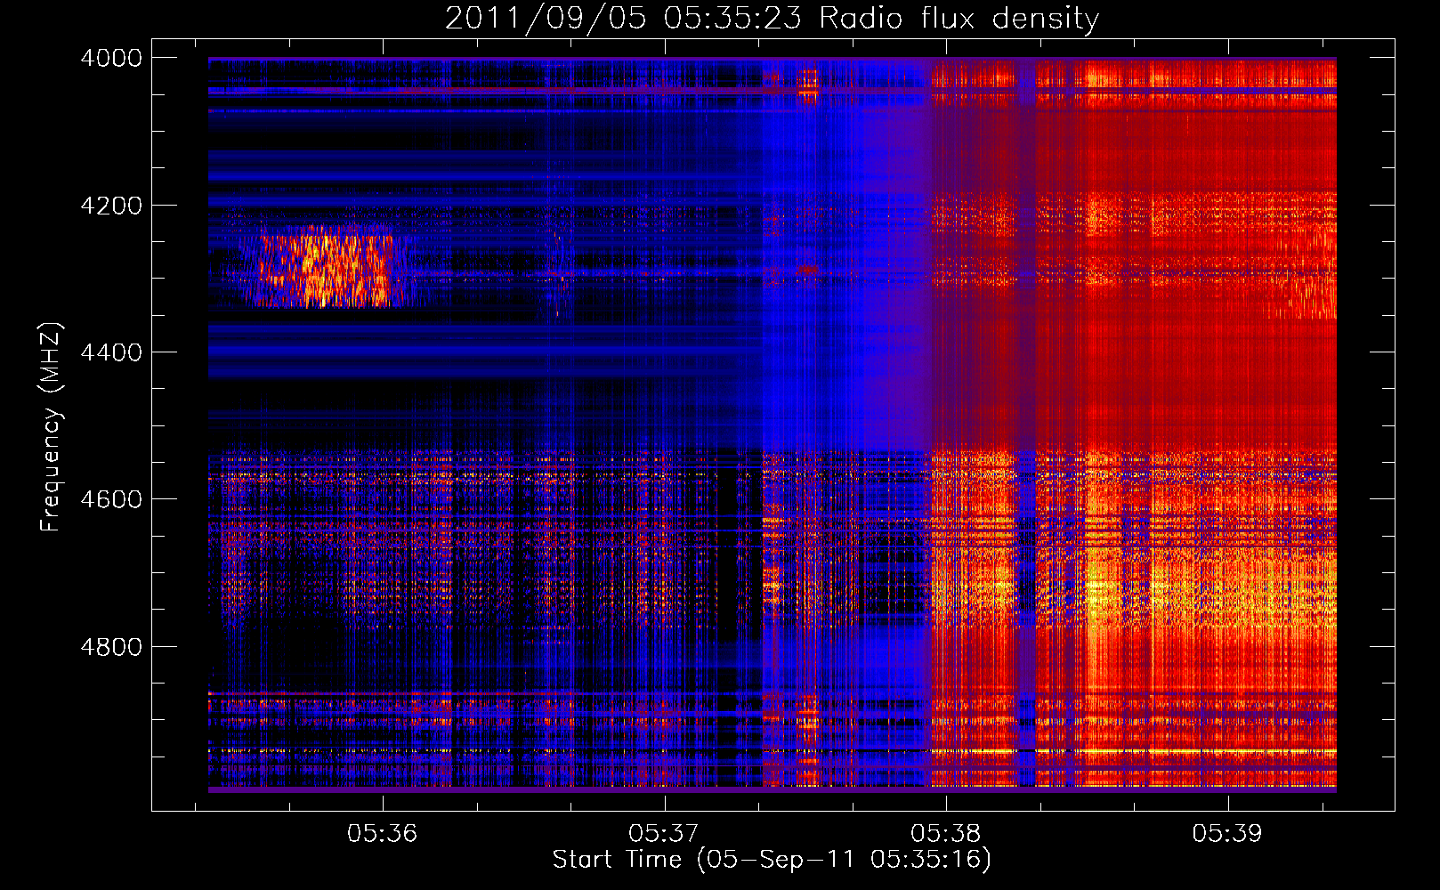Image resolution: width=1440 pixels, height=890 pixels.
Task: Click the bright yellow burst near 4300 MHz
Action: click(325, 267)
